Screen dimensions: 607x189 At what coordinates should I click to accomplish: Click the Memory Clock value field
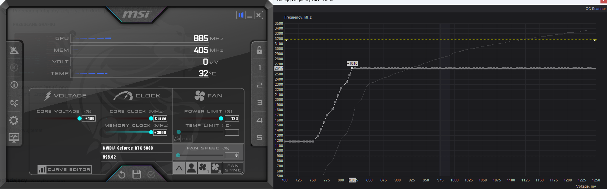click(160, 133)
